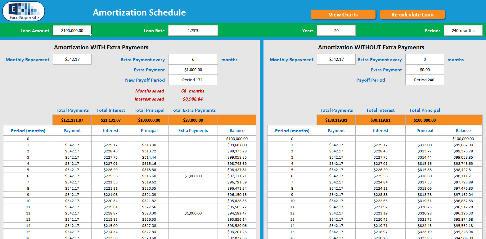Viewport: 486px width, 239px height.
Task: Click interest $222.55 in period 7
Action: click(x=111, y=182)
